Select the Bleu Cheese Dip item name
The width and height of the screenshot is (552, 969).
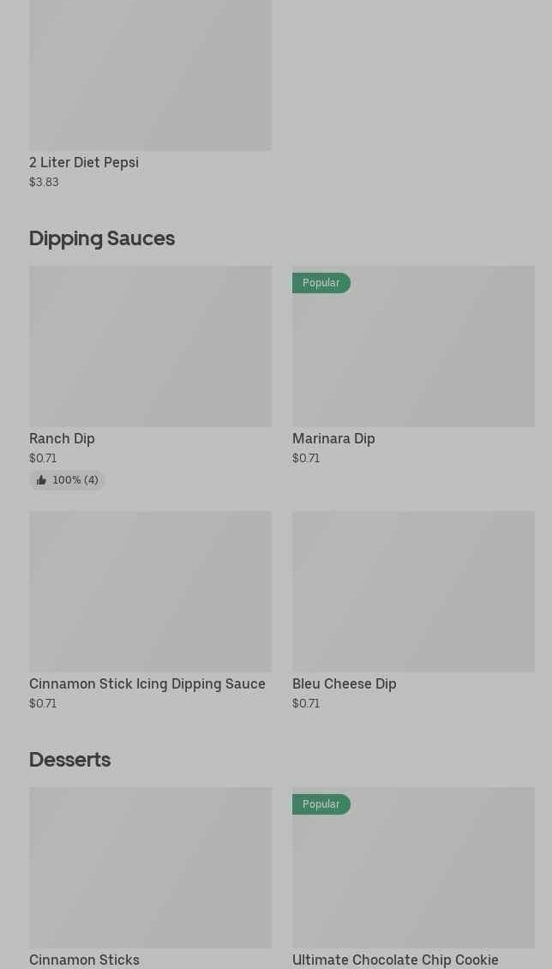coord(345,684)
